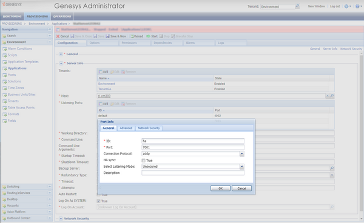Viewport: 364px width, 223px height.
Task: Click the Environment breadcrumb link
Action: (36, 24)
